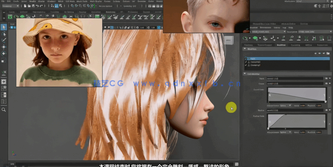Activate the Move tool in the toolbox
Screen dimensions: 333x167
tap(3, 47)
